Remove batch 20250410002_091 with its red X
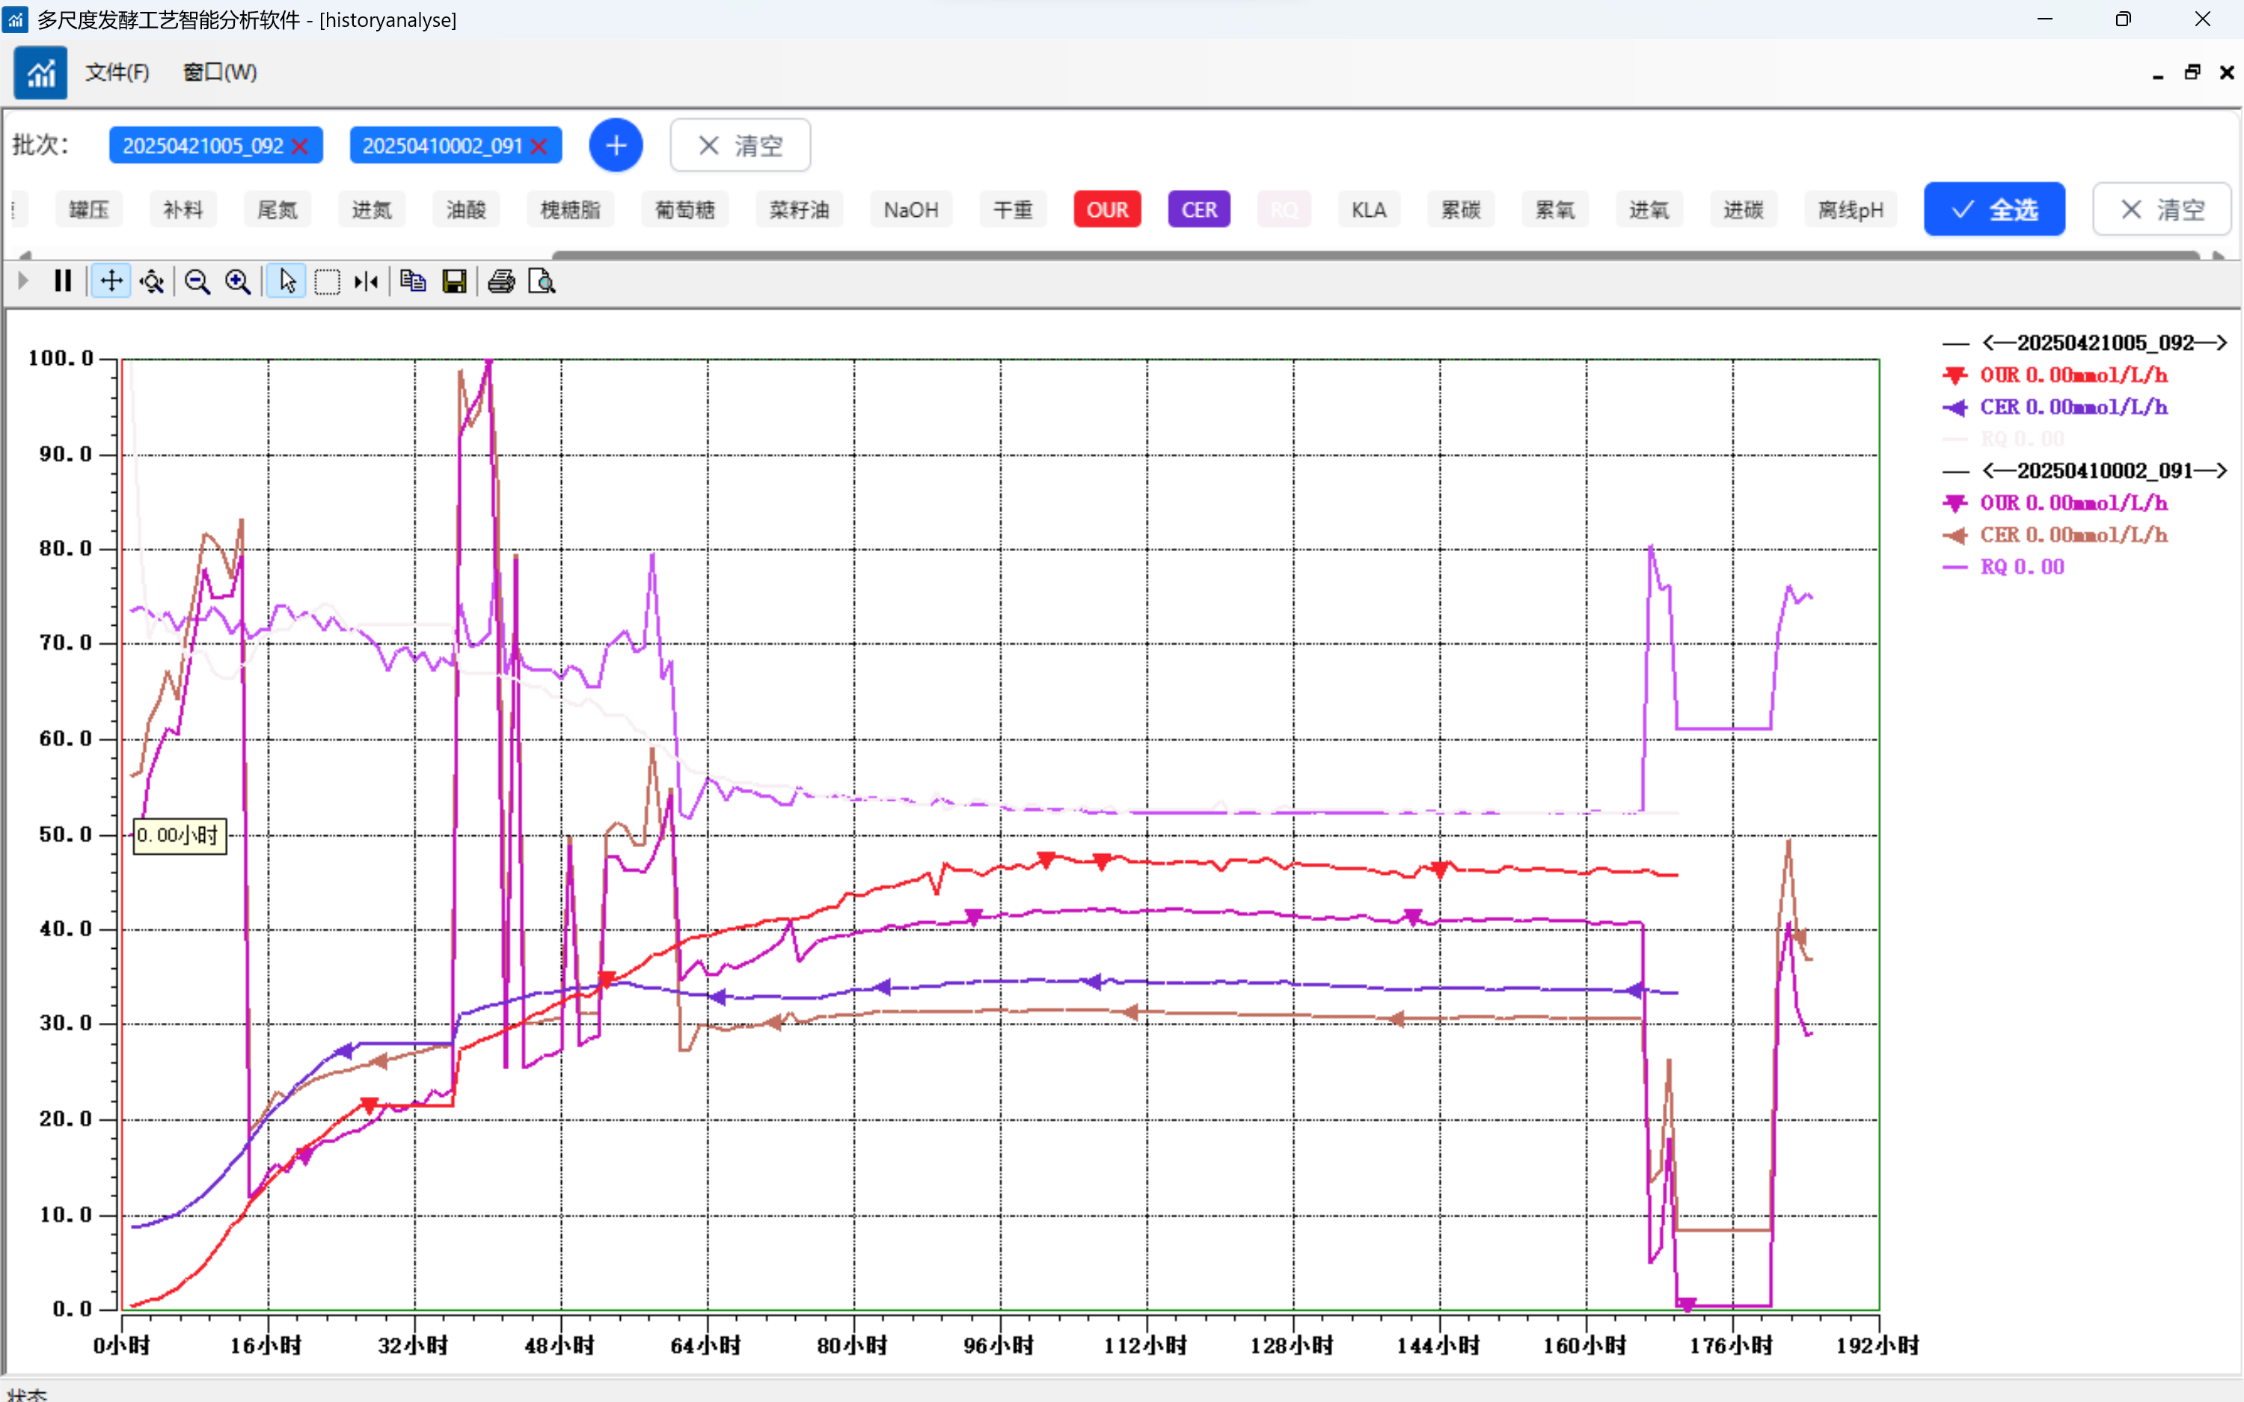The image size is (2244, 1402). [539, 146]
